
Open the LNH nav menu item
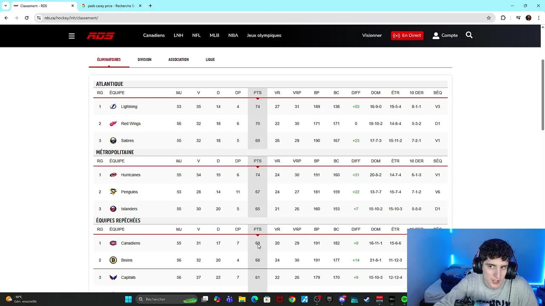(x=178, y=35)
